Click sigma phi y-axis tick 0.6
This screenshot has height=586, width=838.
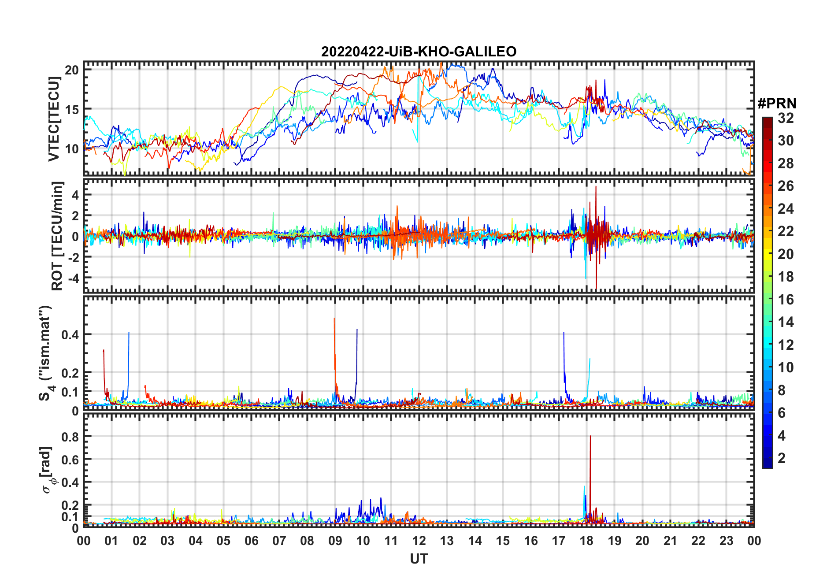(70, 460)
